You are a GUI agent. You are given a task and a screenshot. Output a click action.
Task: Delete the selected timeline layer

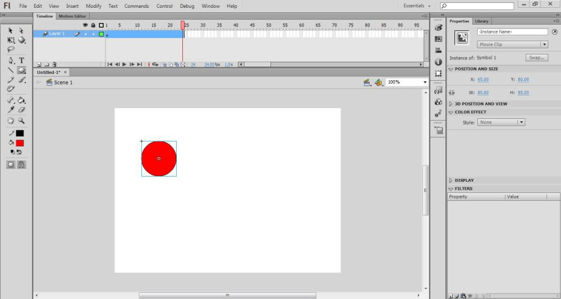[54, 65]
